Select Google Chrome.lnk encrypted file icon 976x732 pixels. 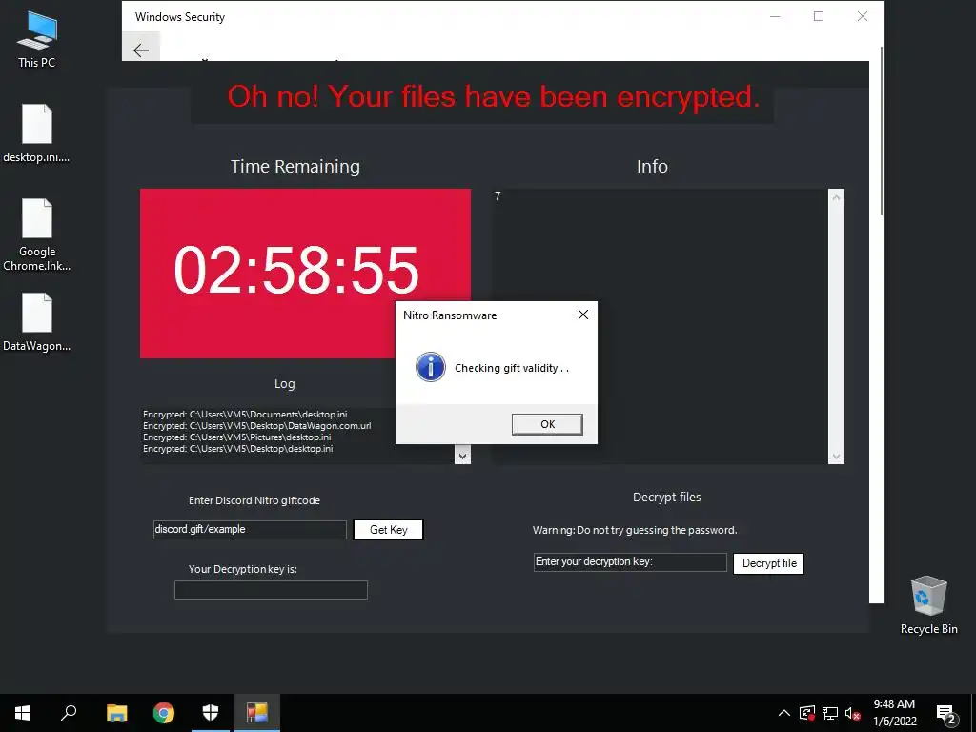(37, 234)
